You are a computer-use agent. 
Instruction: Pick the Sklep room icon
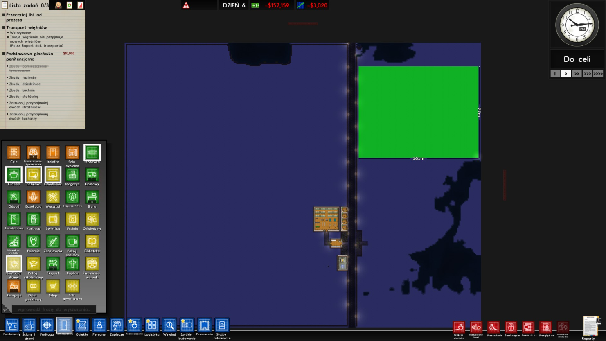[x=53, y=286]
